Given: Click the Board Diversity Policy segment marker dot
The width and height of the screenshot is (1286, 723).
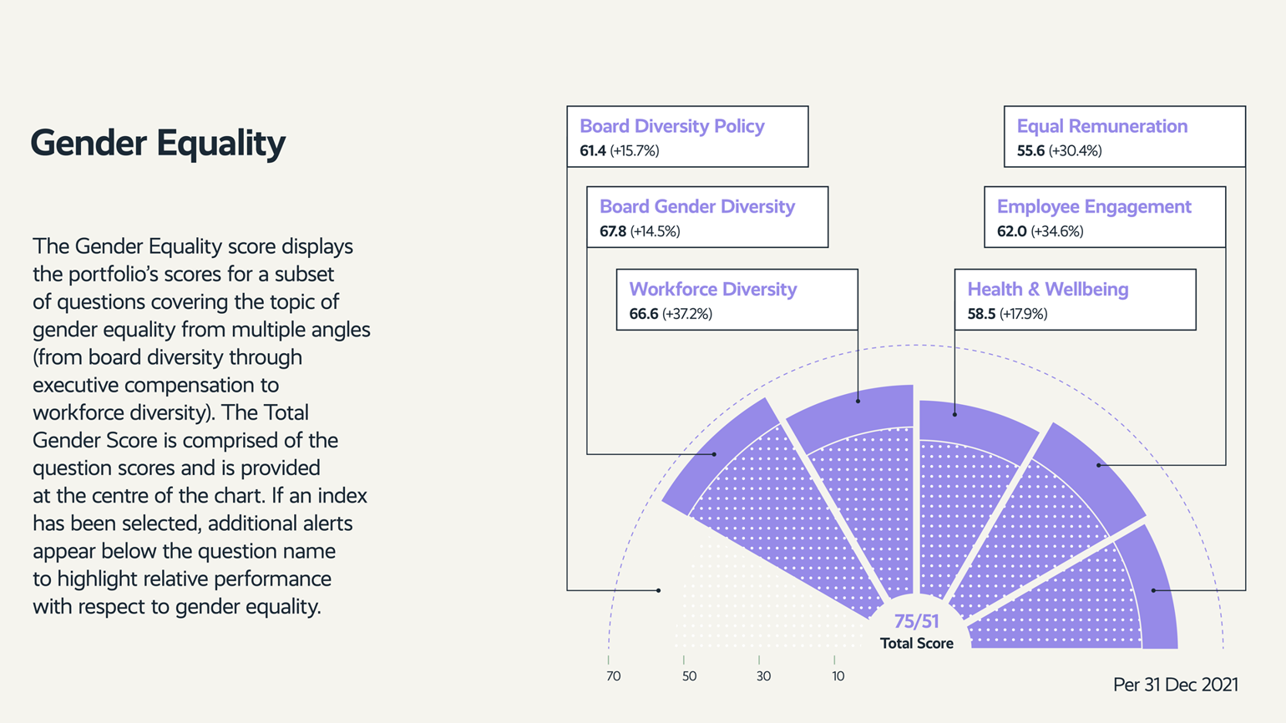Looking at the screenshot, I should [658, 590].
